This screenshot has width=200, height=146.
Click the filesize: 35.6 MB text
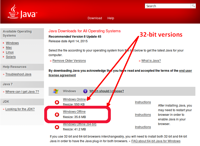(x=74, y=117)
